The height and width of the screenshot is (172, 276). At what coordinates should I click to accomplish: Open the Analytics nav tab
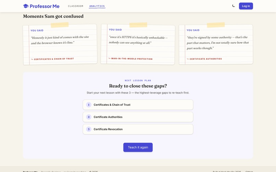[x=97, y=6]
